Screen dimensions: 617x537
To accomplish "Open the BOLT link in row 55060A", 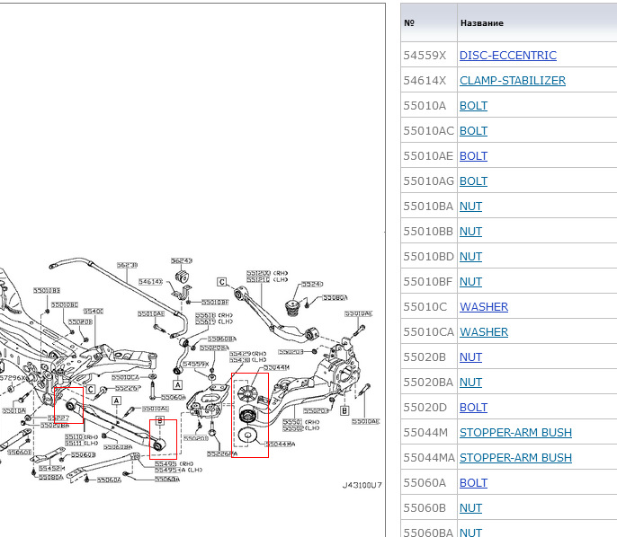I will click(473, 483).
